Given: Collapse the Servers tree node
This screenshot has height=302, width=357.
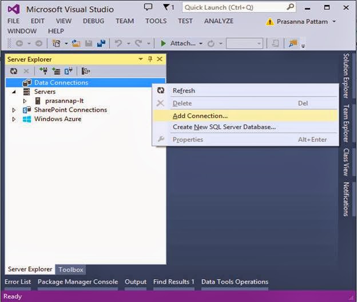Looking at the screenshot, I should click(x=14, y=92).
